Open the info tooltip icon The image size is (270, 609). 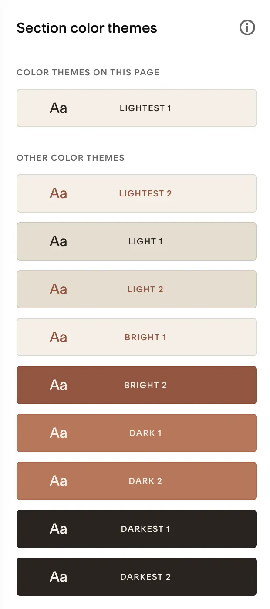[x=247, y=27]
